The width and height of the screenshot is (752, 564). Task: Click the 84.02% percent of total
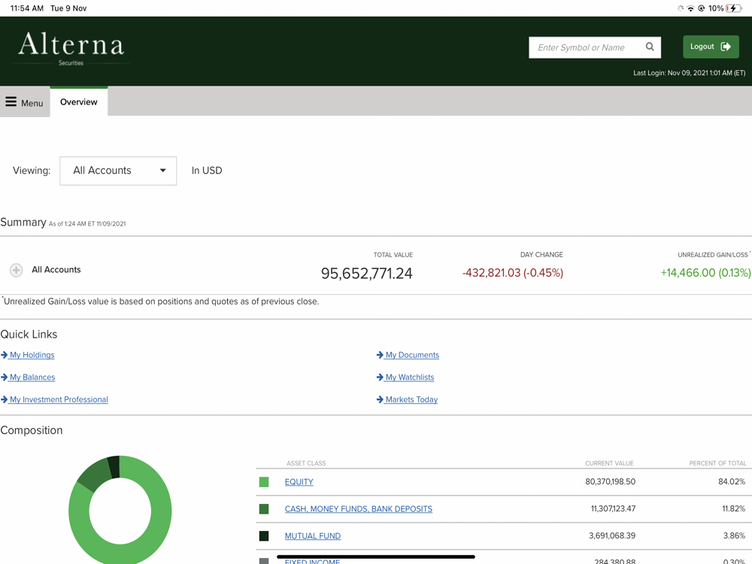coord(732,481)
